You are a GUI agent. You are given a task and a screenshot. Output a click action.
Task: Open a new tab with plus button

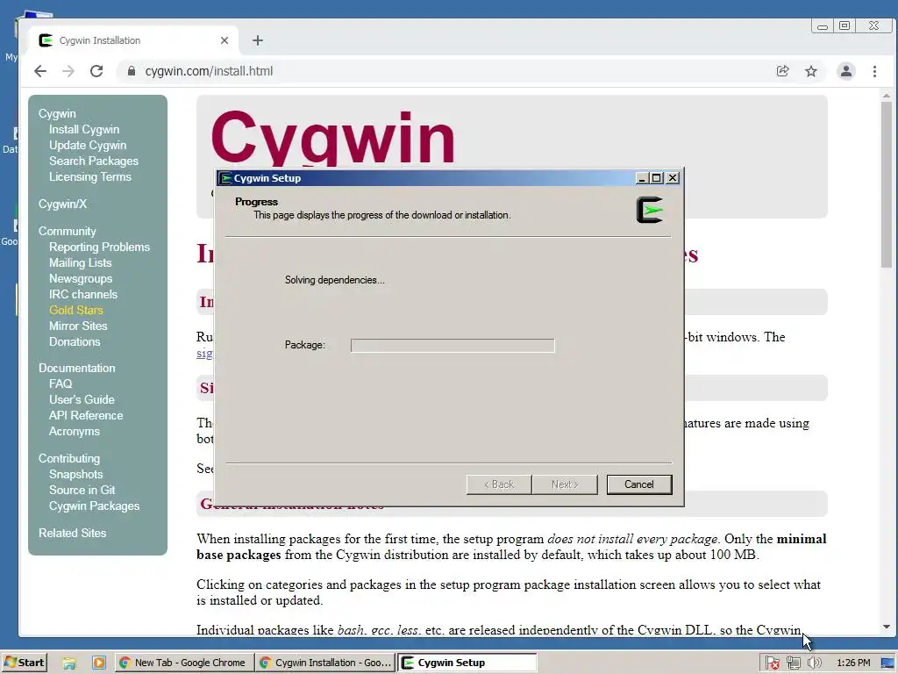tap(258, 40)
